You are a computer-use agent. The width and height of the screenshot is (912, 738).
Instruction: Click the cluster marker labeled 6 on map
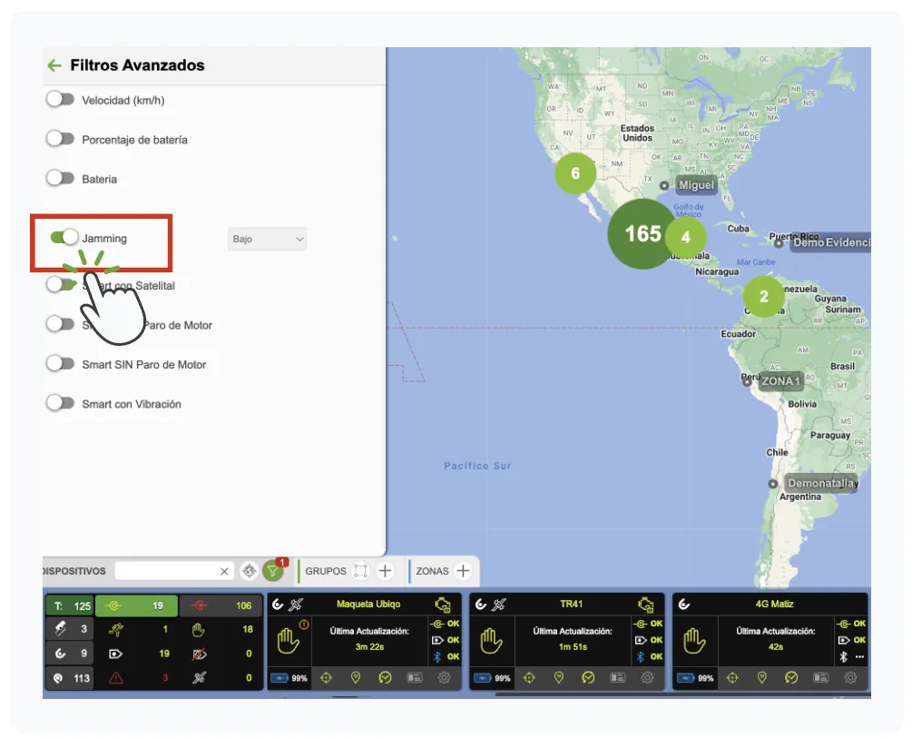(575, 172)
